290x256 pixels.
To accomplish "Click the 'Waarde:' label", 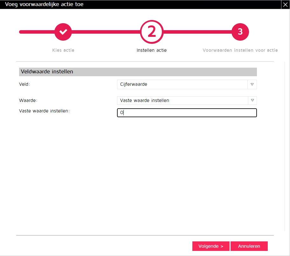I will point(28,100).
